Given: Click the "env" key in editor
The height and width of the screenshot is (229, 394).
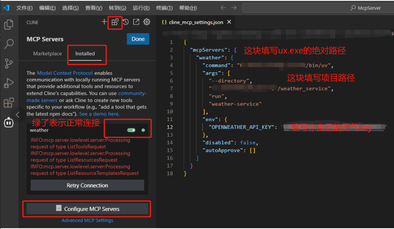Looking at the screenshot, I should (x=210, y=119).
